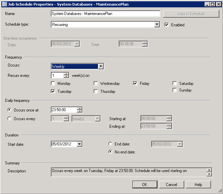This screenshot has width=223, height=194.
Task: Click the window resize grip corner
Action: [220, 190]
